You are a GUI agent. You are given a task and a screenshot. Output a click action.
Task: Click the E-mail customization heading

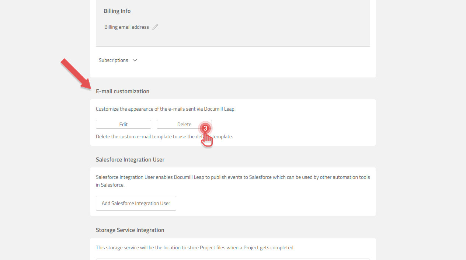[122, 91]
